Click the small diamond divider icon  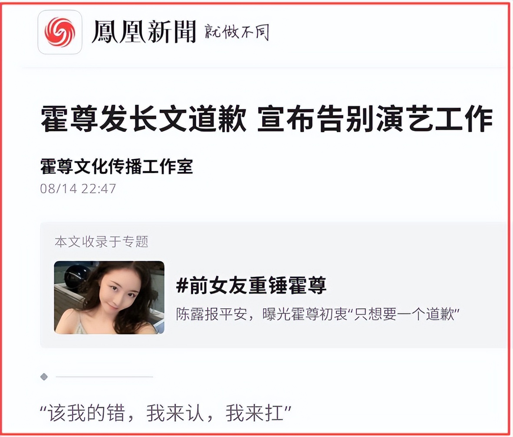[x=44, y=377]
